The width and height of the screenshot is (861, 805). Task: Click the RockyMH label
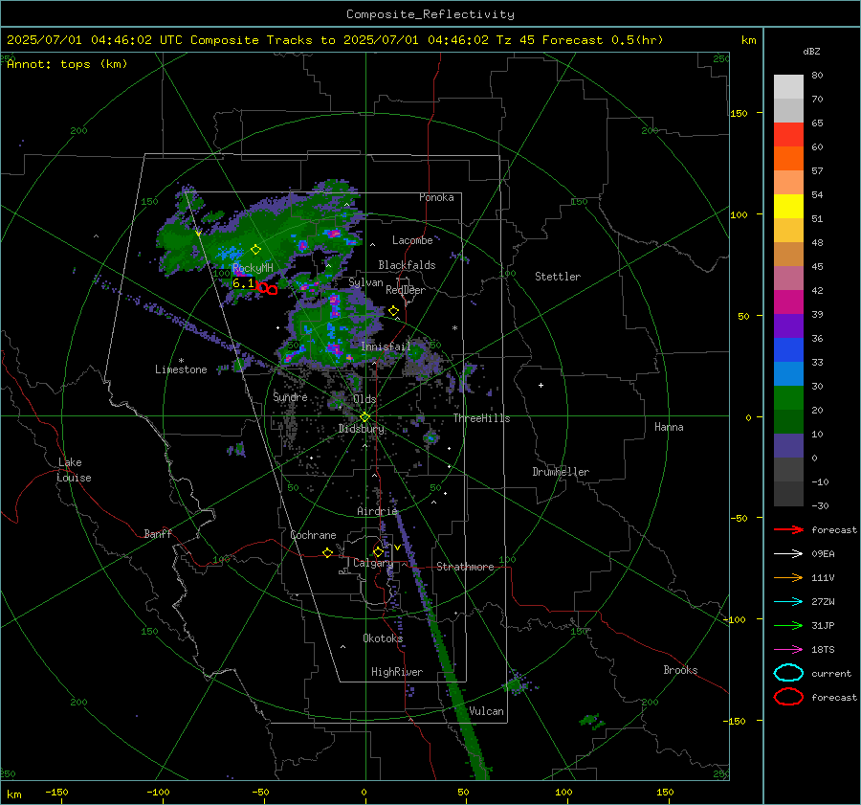[x=253, y=268]
